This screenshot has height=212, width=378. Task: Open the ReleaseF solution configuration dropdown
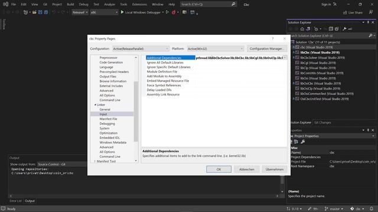point(80,12)
